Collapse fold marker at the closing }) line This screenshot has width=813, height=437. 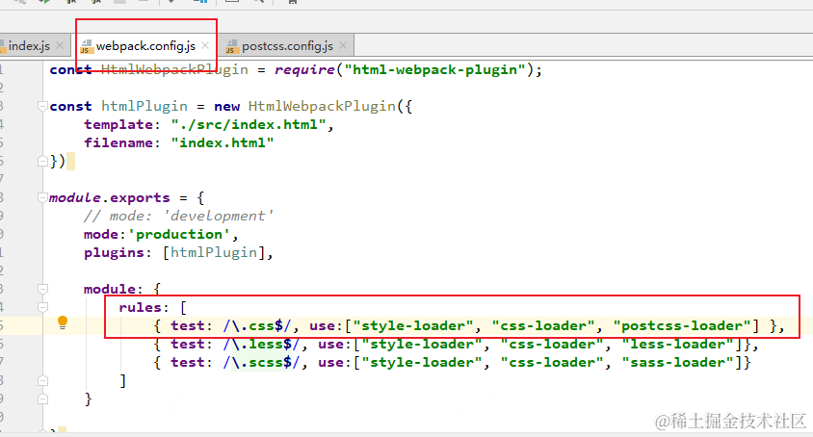tap(42, 161)
